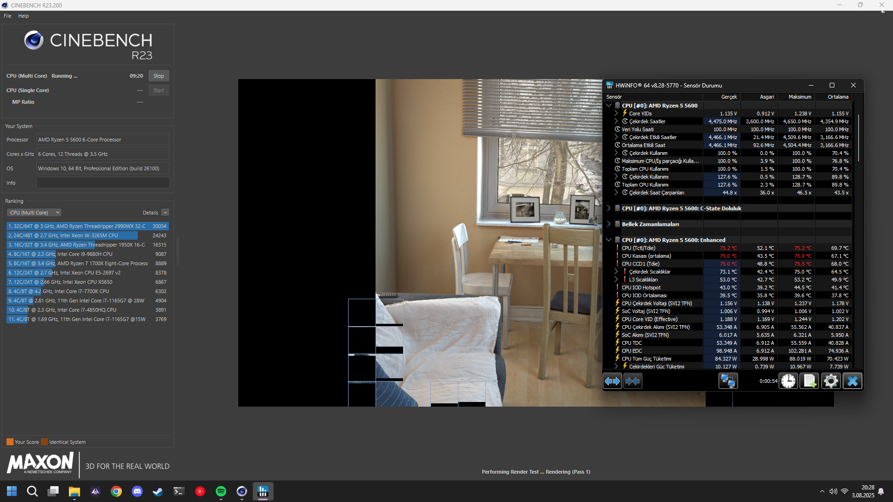Open Windows taskbar Search
Screen dimensions: 893x502
pyautogui.click(x=32, y=491)
